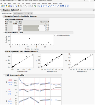Viewport: 95px width, 105px height.
Task: Click the Cut scissors icon
Action: pyautogui.click(x=14, y=6)
